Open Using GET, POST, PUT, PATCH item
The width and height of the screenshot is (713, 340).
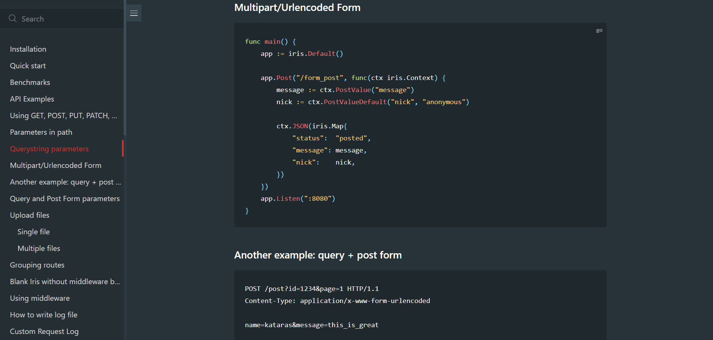pyautogui.click(x=63, y=115)
